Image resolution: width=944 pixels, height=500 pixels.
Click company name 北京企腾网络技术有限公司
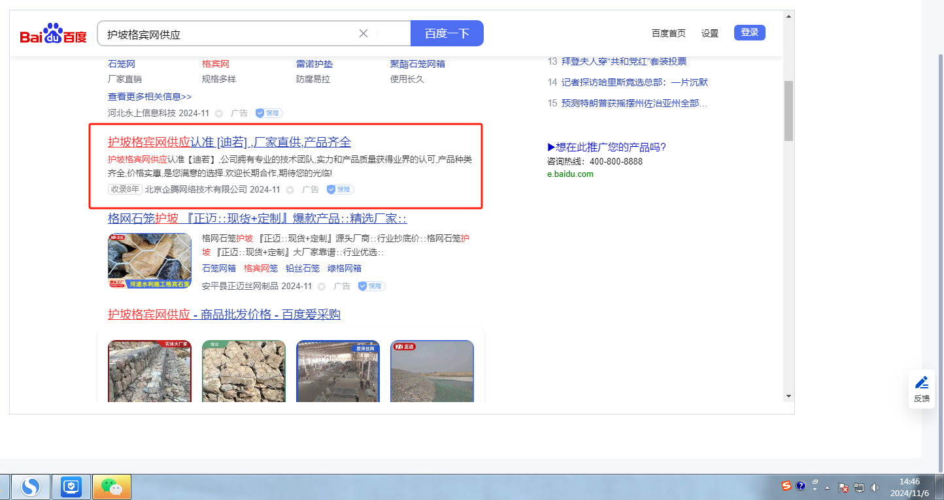[x=196, y=190]
